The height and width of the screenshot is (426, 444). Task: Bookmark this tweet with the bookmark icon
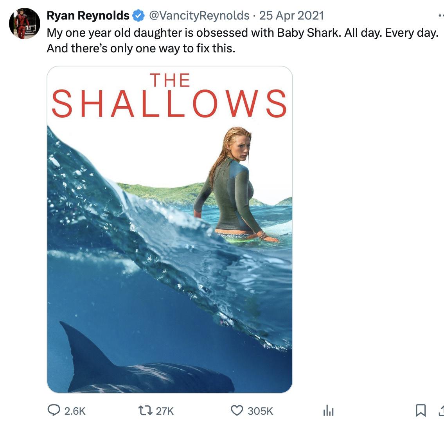pos(421,410)
